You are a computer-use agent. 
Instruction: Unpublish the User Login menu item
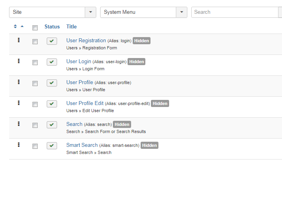pos(52,62)
